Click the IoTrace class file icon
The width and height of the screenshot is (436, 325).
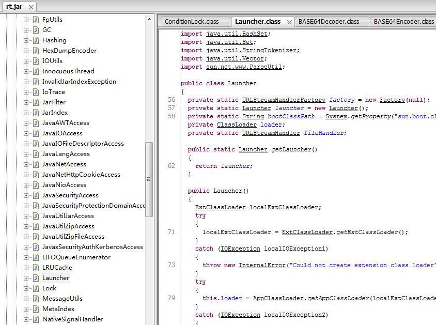tap(36, 92)
